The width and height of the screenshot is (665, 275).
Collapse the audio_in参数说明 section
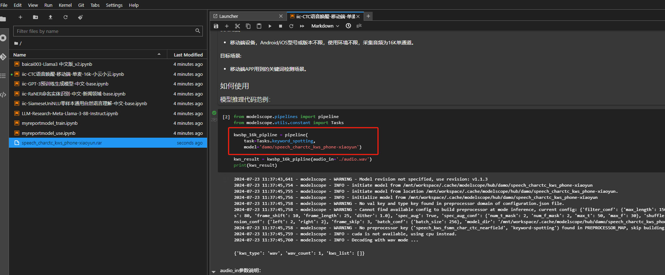click(214, 272)
